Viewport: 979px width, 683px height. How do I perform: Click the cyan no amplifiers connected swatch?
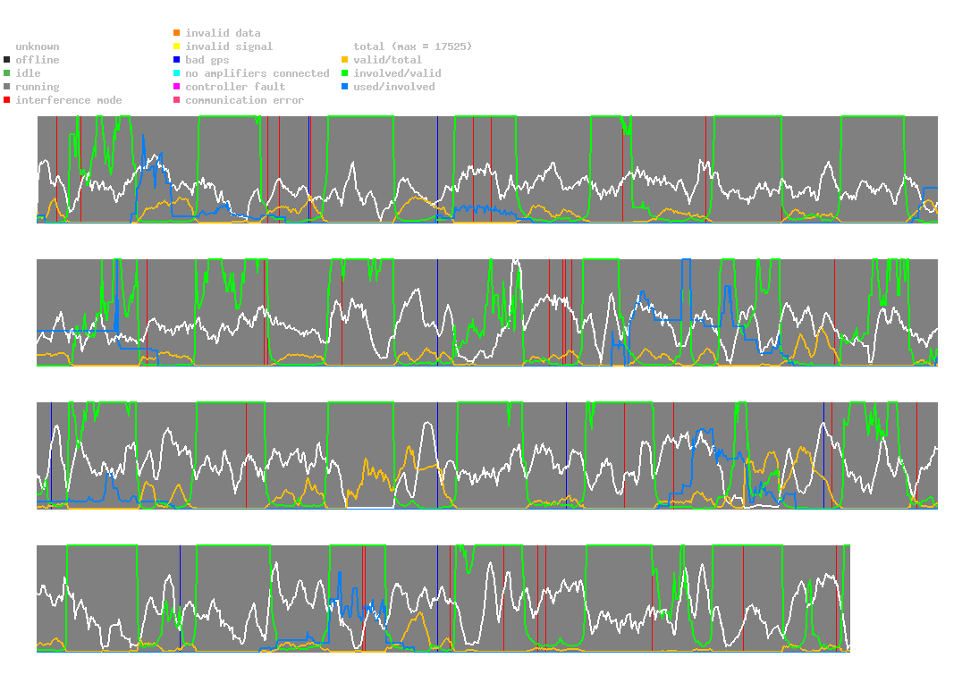(x=177, y=73)
